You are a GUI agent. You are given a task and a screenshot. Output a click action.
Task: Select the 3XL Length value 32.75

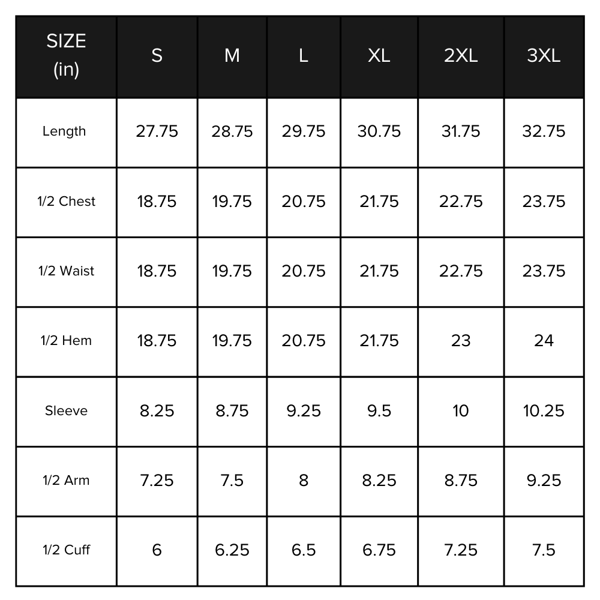click(544, 131)
